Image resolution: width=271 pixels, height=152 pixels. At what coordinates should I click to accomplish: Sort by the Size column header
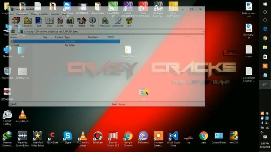45,37
